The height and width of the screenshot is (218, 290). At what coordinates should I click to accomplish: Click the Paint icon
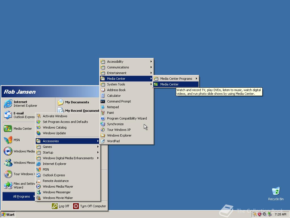click(103, 113)
